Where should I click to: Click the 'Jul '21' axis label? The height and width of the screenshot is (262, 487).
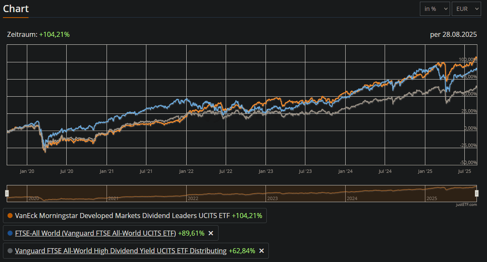(146, 171)
